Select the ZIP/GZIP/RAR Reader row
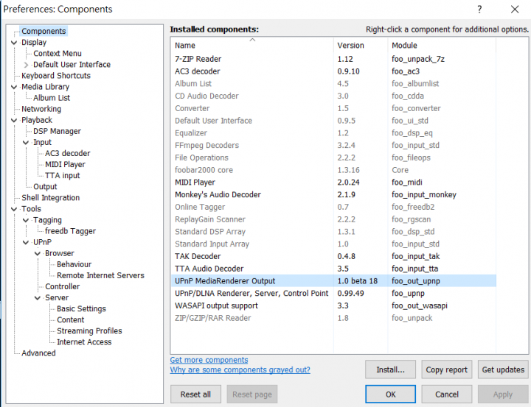531x407 pixels. 333,319
